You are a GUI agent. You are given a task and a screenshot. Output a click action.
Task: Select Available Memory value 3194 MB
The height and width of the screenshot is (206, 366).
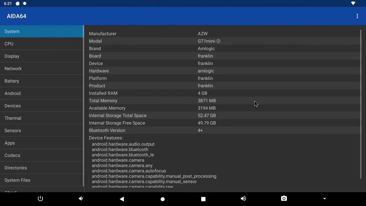point(207,108)
